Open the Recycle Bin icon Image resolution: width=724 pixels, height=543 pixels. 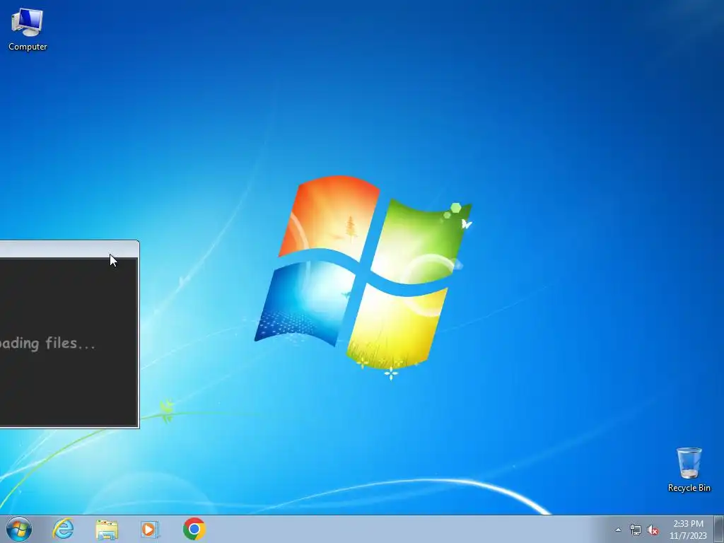click(x=689, y=462)
